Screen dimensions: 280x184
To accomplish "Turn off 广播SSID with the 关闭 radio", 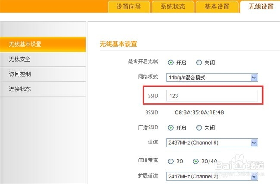I will click(x=199, y=128).
